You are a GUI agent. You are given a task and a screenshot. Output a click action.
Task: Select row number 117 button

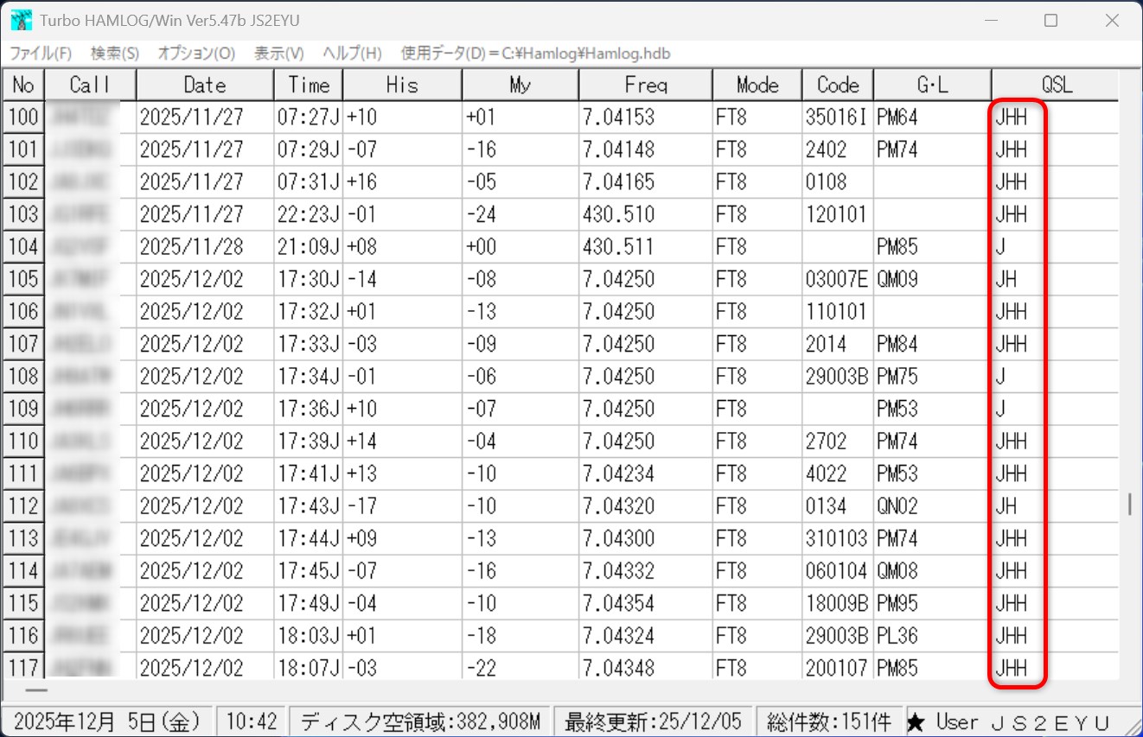23,667
